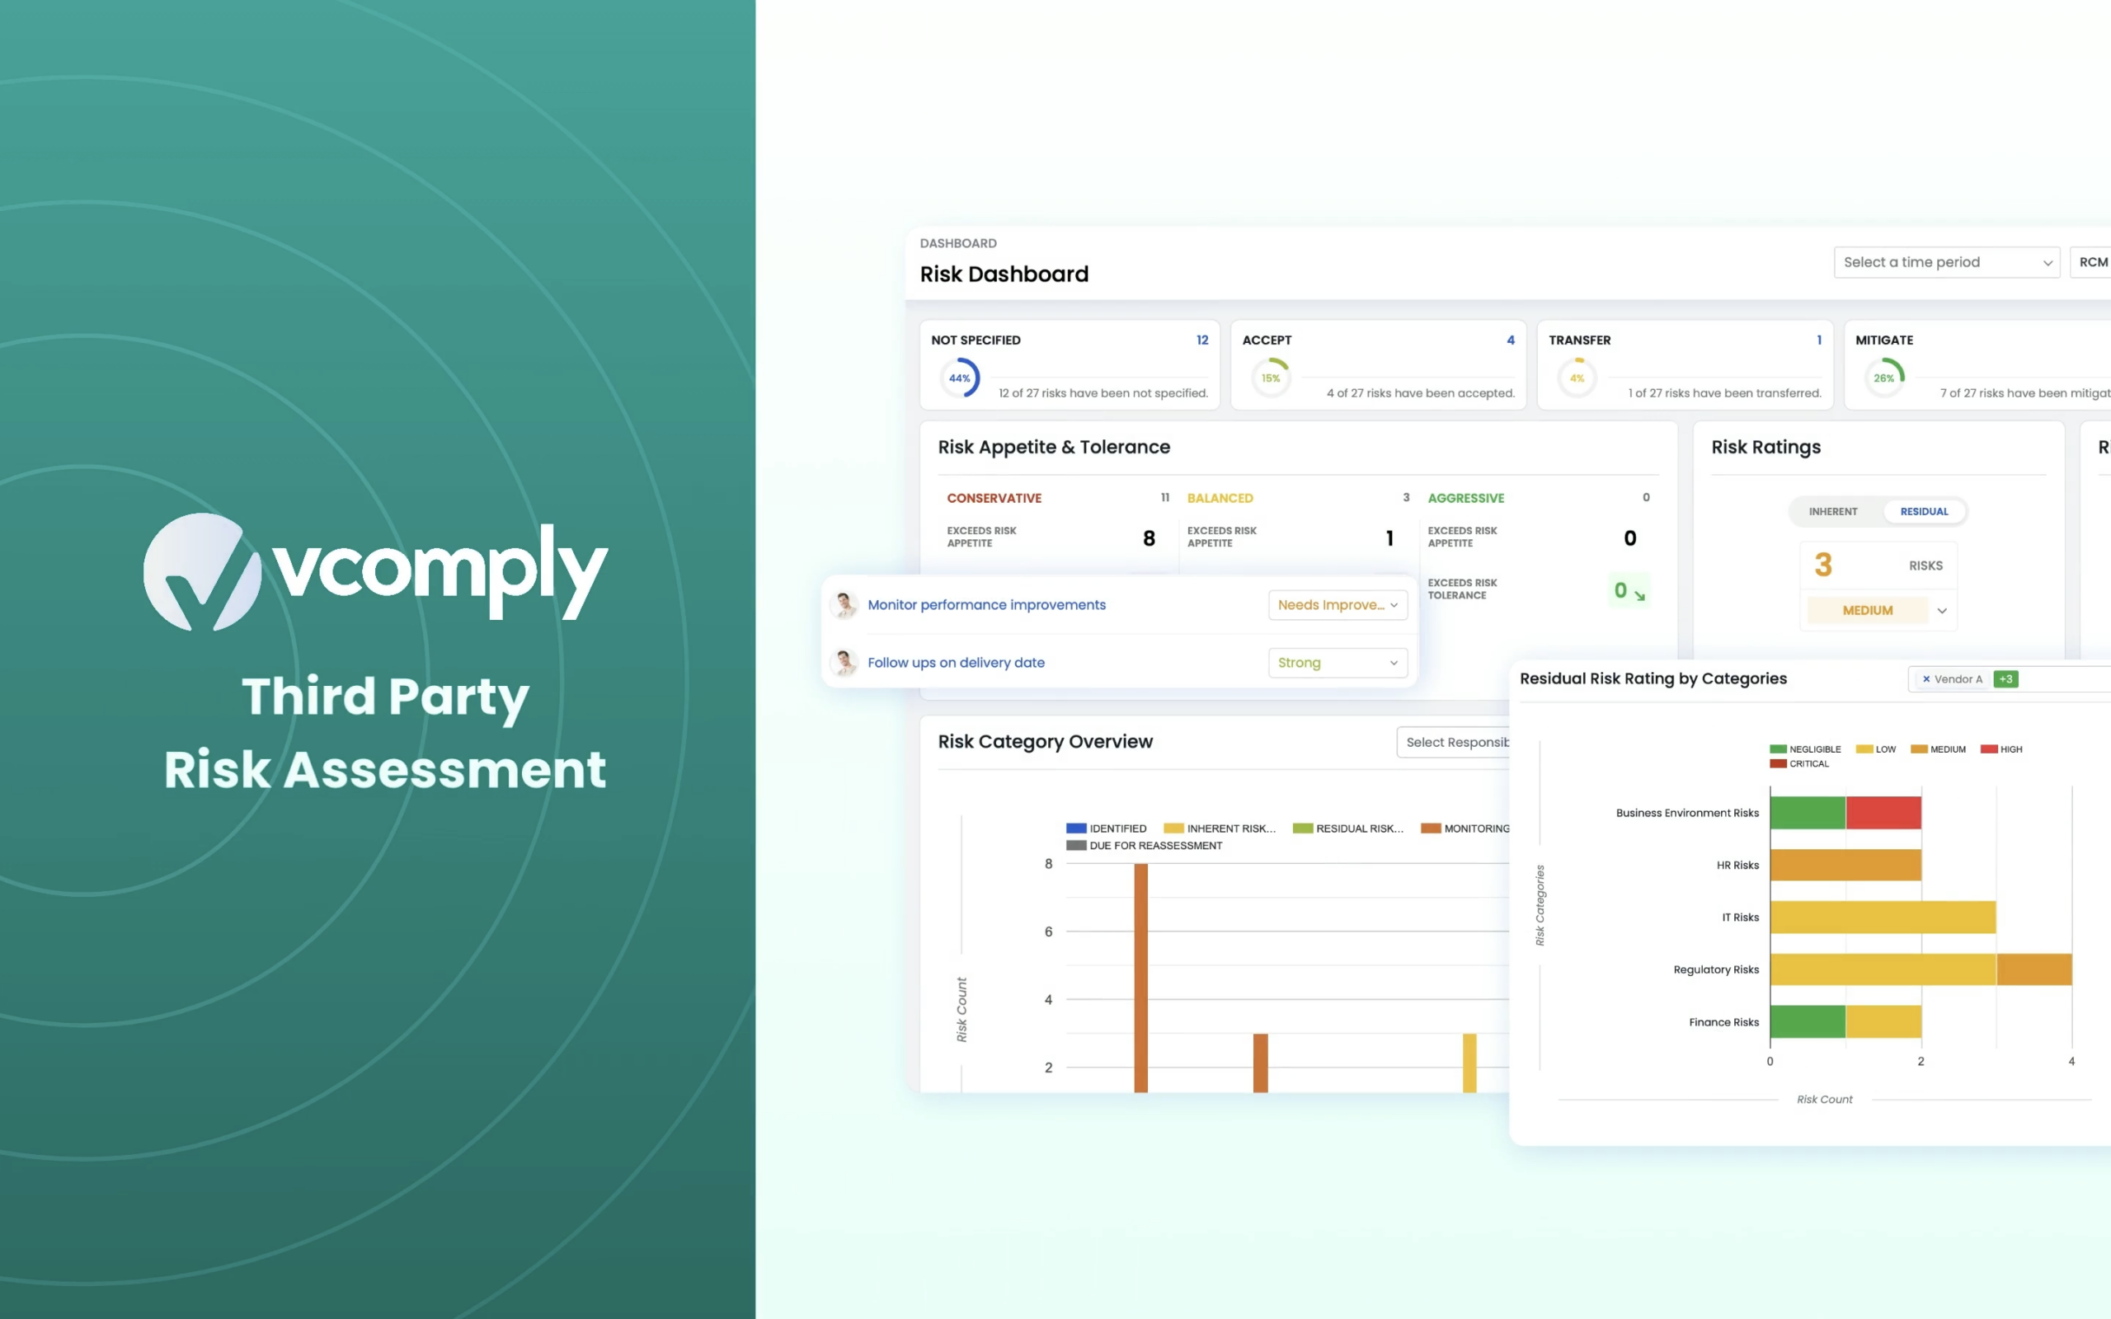Click the 44% Not Specified progress ring
The width and height of the screenshot is (2111, 1319).
(960, 378)
